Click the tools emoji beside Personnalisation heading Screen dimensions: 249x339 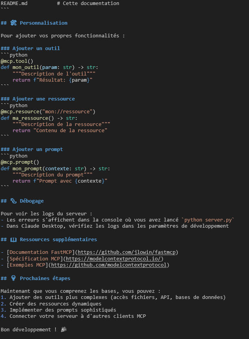click(x=13, y=23)
